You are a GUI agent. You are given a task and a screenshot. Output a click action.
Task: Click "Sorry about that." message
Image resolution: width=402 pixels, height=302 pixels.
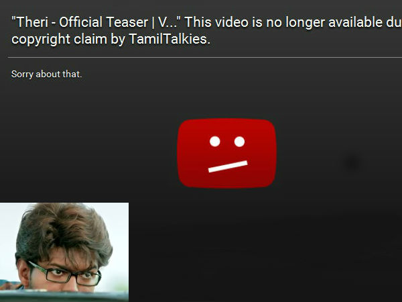coord(46,74)
